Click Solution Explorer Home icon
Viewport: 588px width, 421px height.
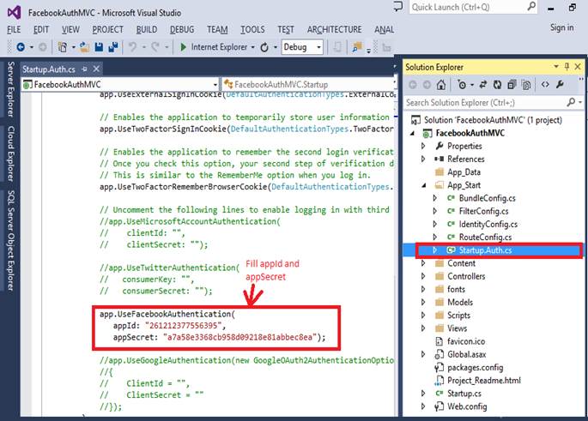[441, 85]
